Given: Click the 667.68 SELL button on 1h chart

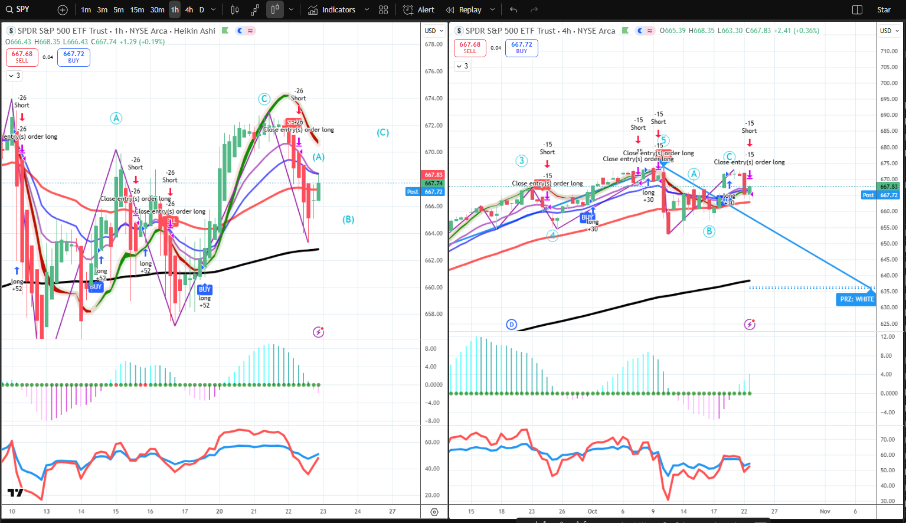Looking at the screenshot, I should (22, 57).
